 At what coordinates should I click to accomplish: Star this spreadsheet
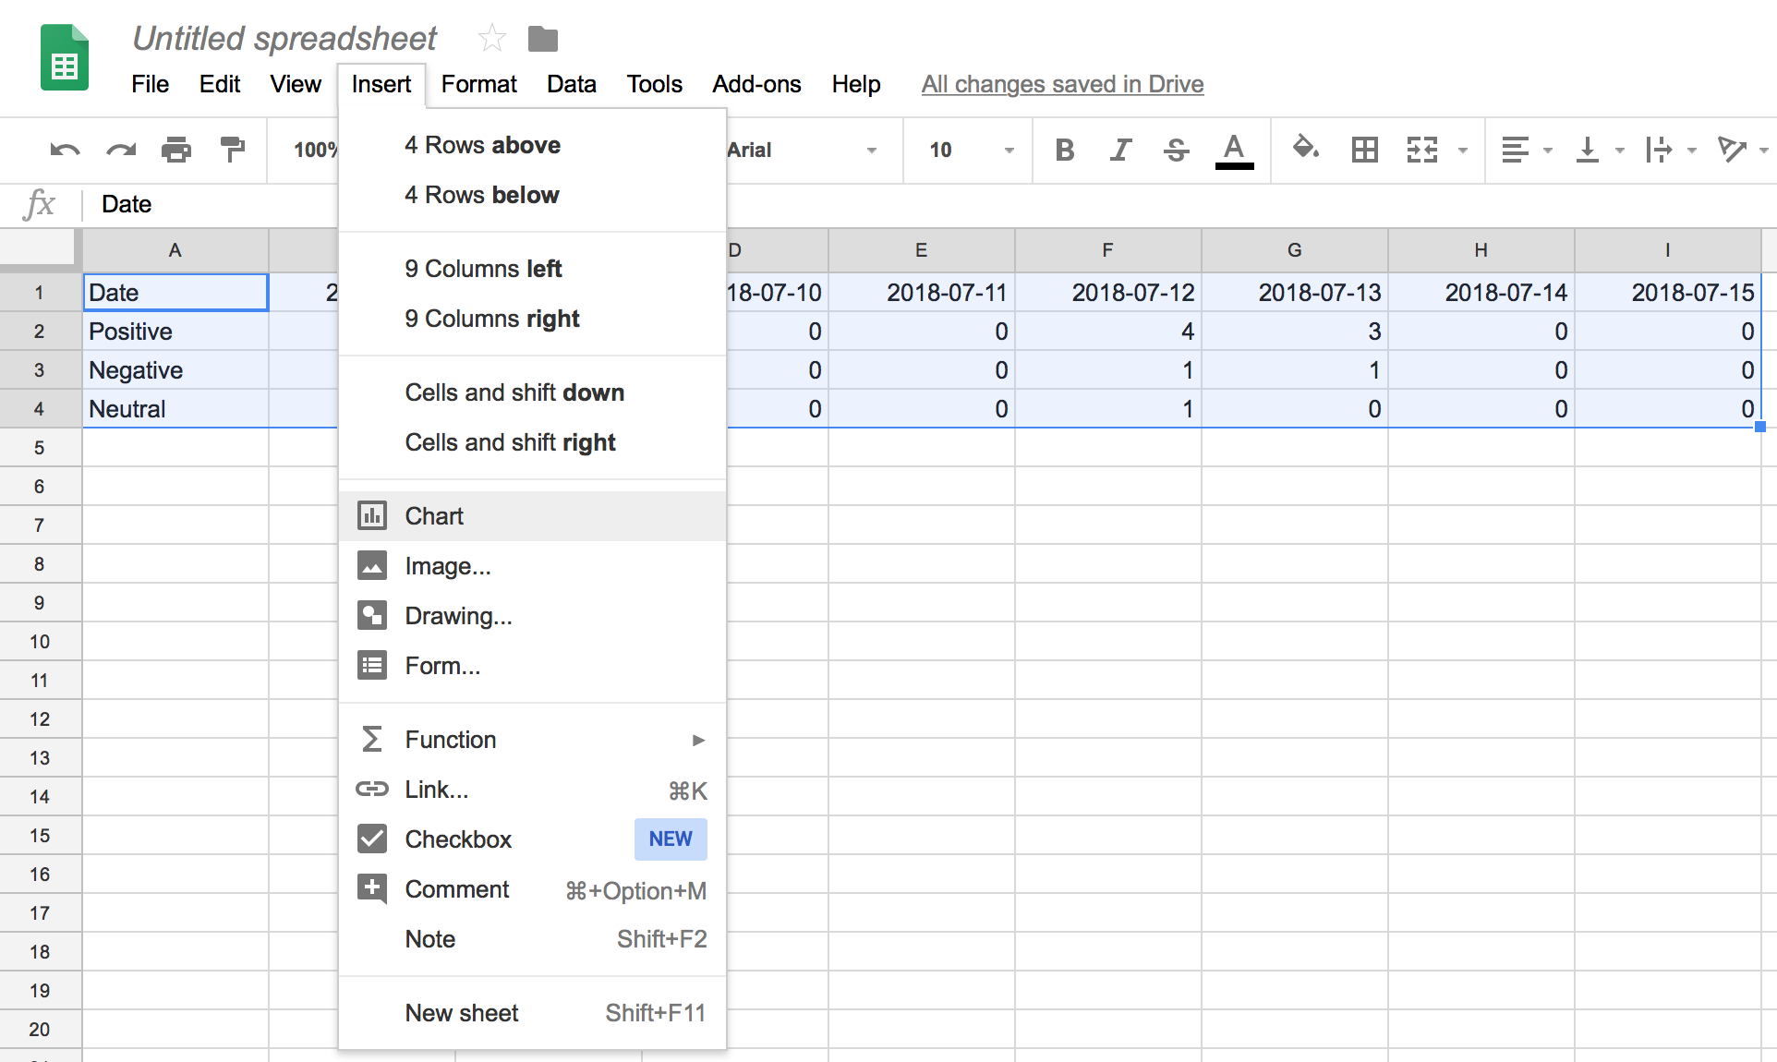[491, 39]
